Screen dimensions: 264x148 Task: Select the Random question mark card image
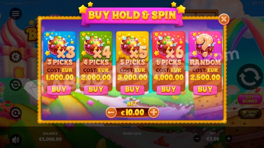pos(205,46)
